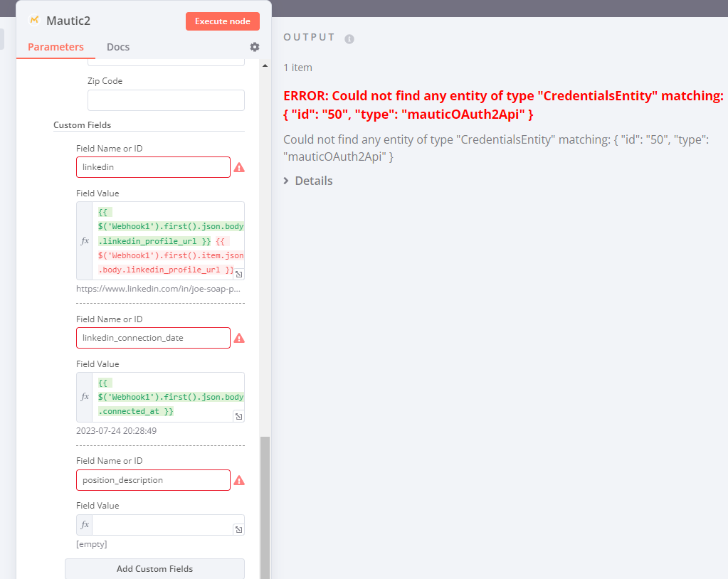Click the empty Field Value expression input
The height and width of the screenshot is (579, 728).
point(168,525)
